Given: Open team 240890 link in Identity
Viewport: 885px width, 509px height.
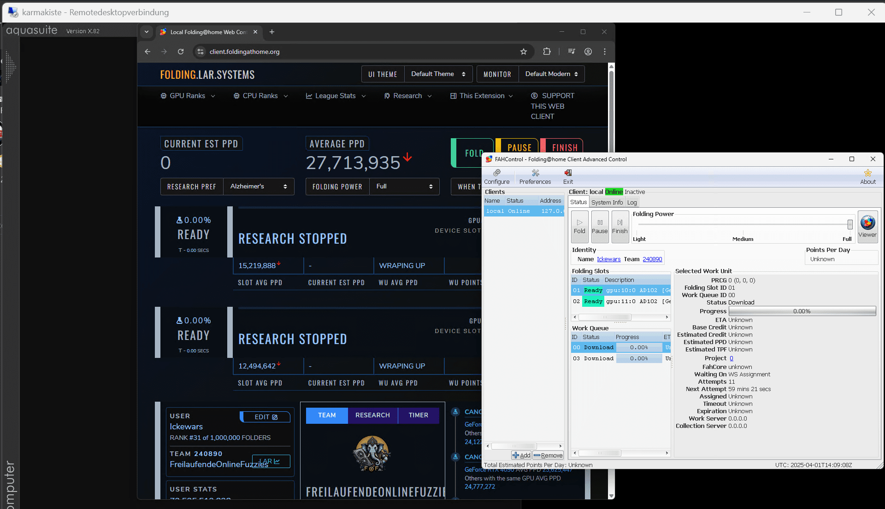Looking at the screenshot, I should tap(652, 259).
